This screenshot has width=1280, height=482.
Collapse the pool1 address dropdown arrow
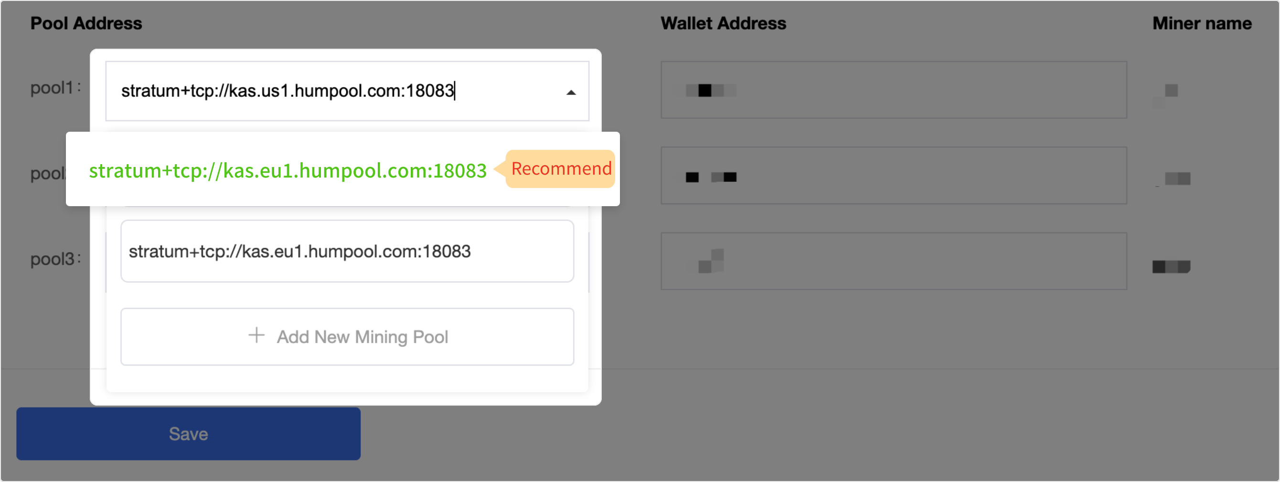(571, 92)
